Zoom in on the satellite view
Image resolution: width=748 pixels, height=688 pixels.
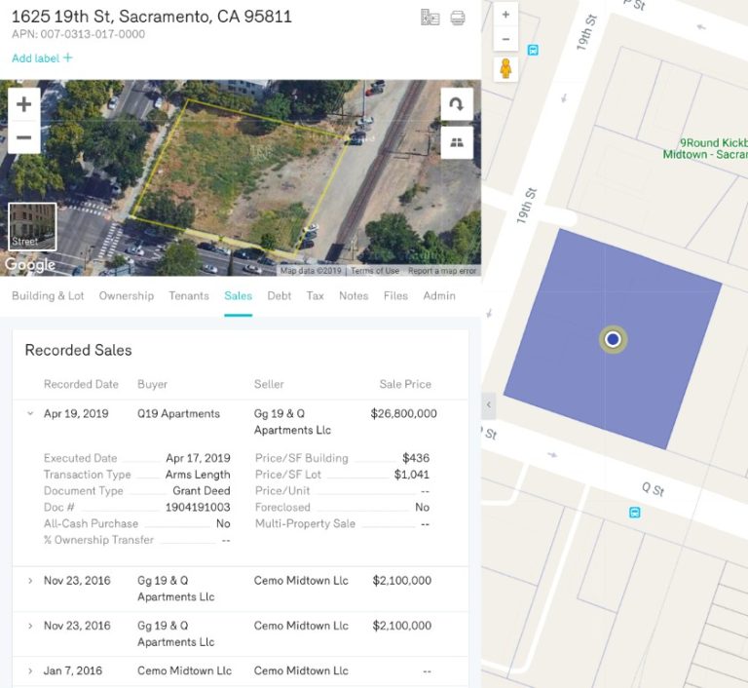point(23,103)
